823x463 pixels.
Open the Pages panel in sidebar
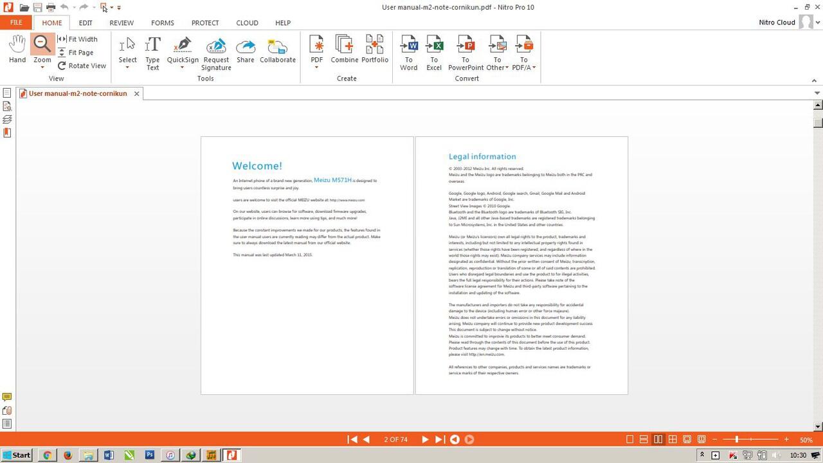pyautogui.click(x=7, y=93)
